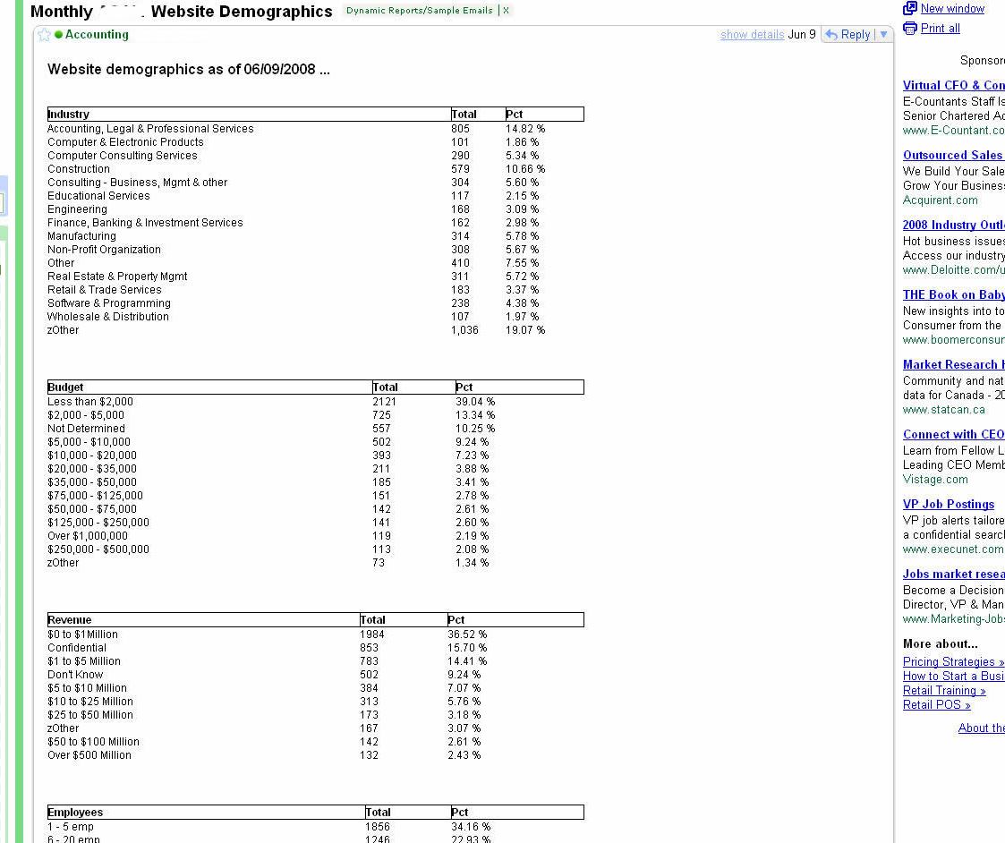
Task: Open the Dynamic Reports/Sample Emails label
Action: [419, 11]
